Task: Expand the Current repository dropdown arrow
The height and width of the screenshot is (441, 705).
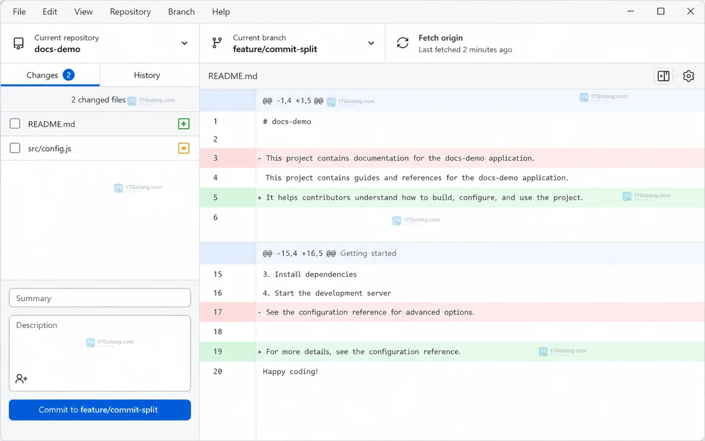Action: (185, 43)
